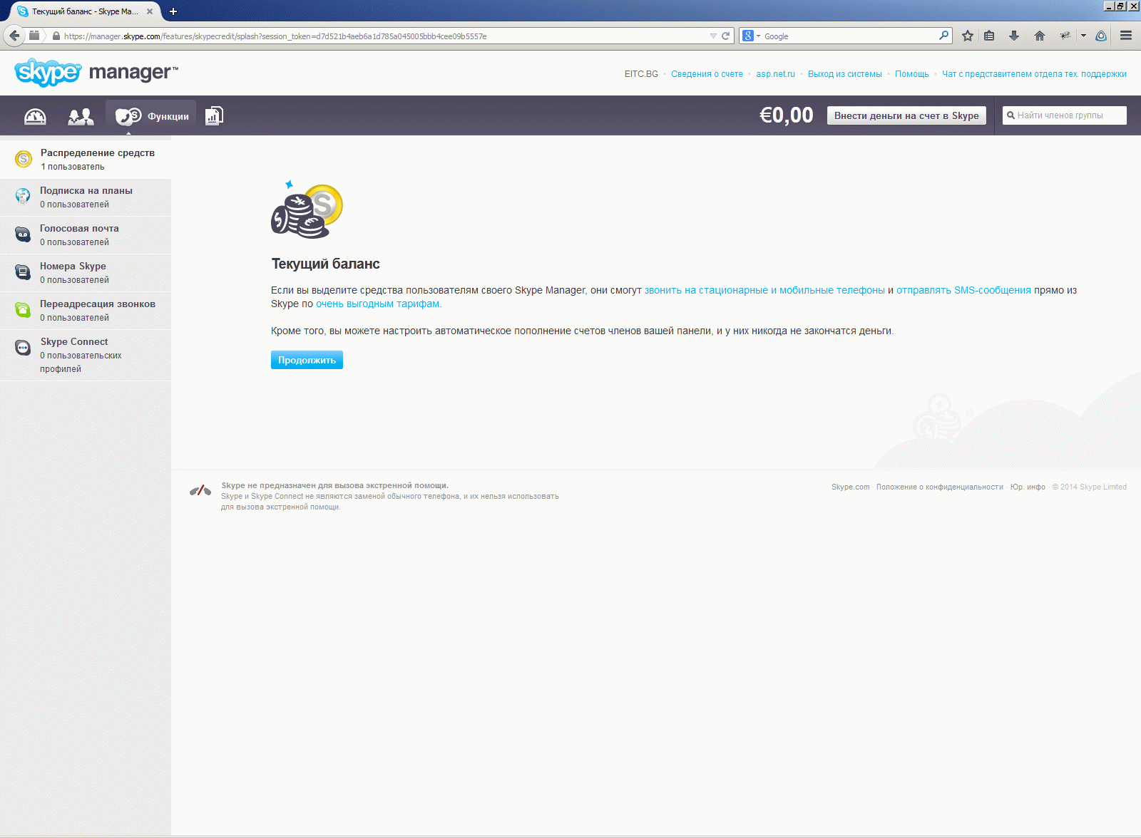Open the Сведения о счете link

point(707,74)
